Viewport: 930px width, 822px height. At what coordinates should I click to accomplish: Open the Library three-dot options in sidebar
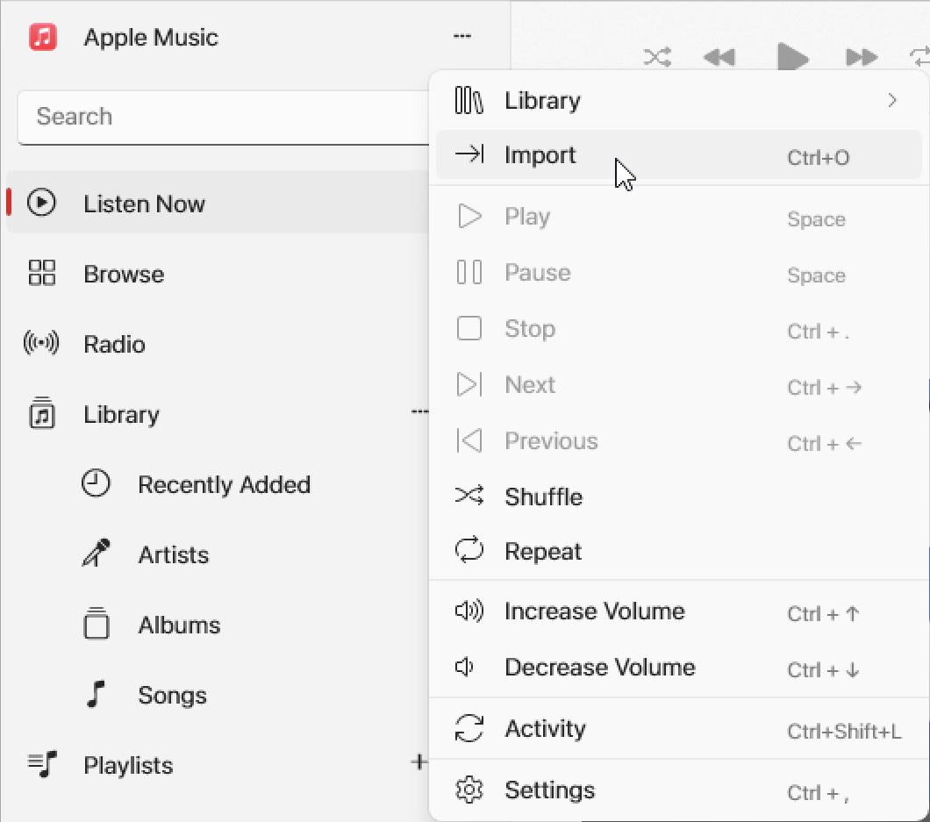pos(419,411)
